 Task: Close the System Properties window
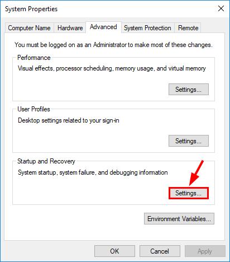221,8
